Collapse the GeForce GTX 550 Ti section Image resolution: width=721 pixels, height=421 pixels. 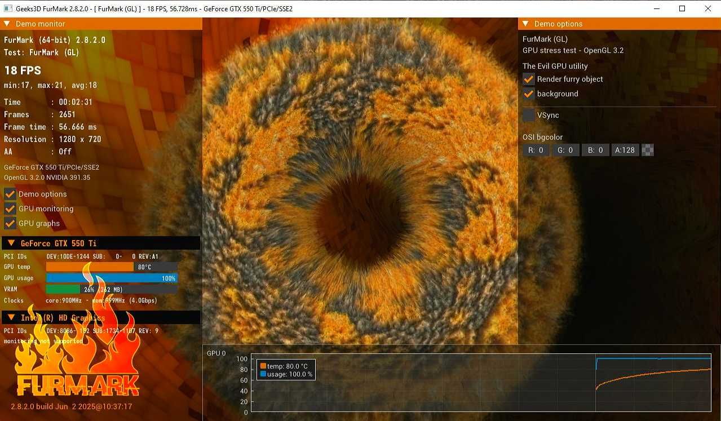(11, 243)
